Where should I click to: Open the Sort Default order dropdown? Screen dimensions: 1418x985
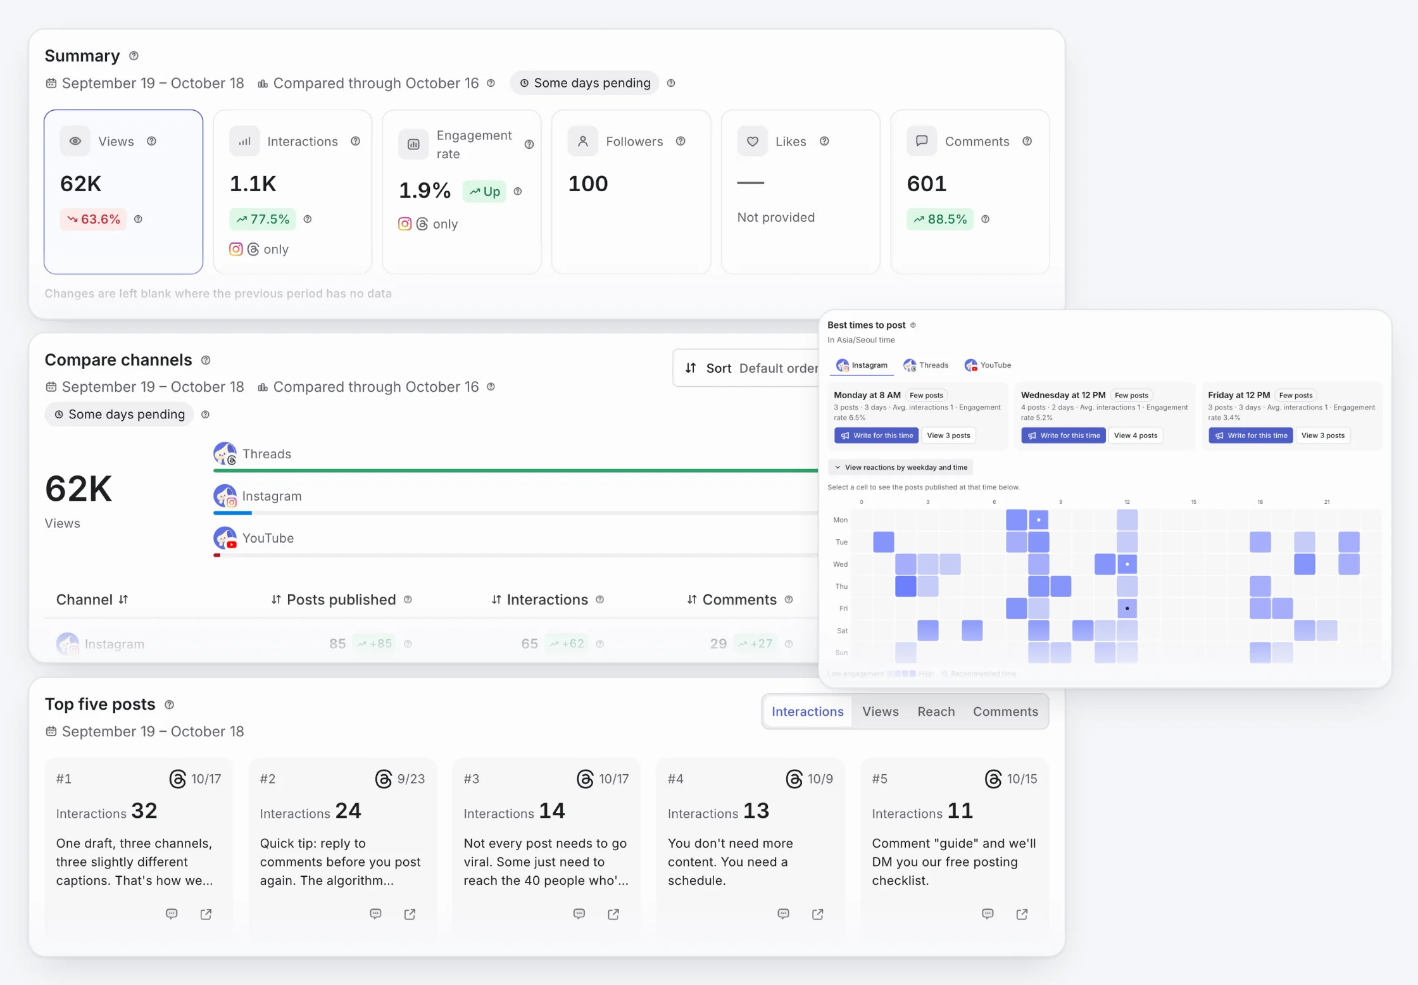coord(747,368)
